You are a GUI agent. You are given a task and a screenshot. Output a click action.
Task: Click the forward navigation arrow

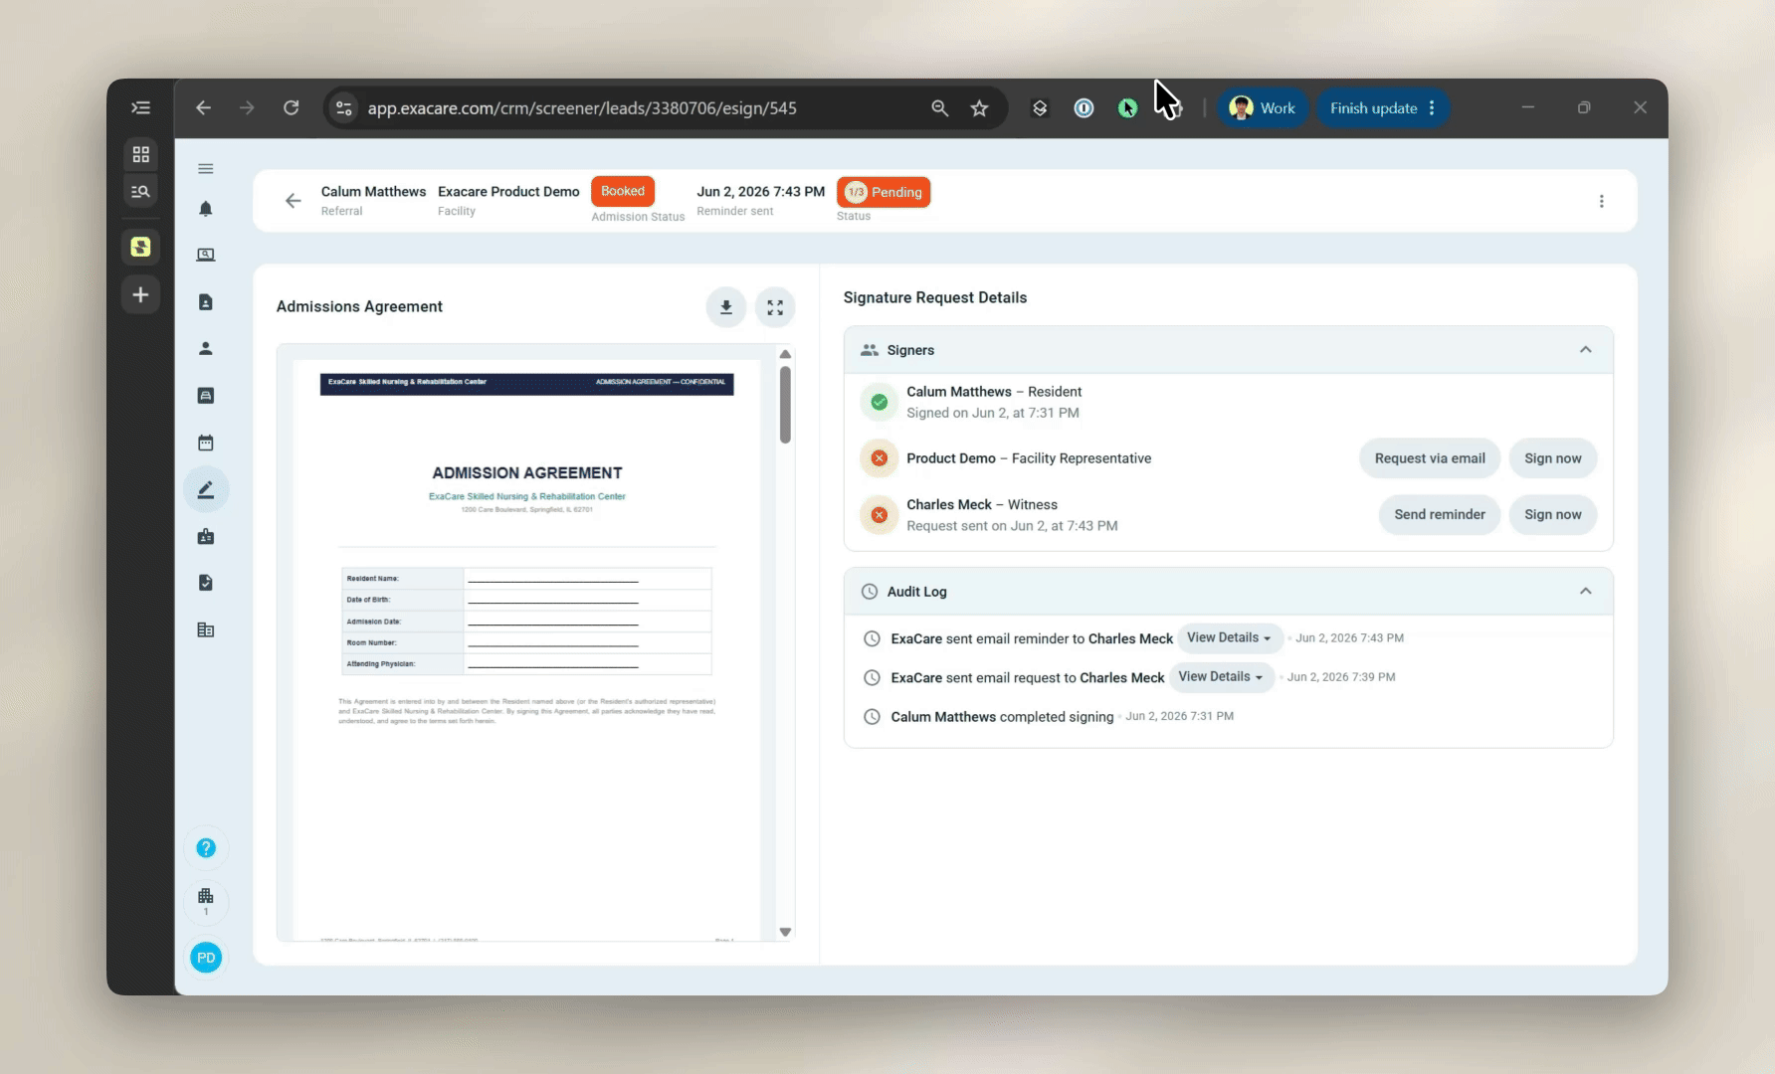(x=247, y=107)
